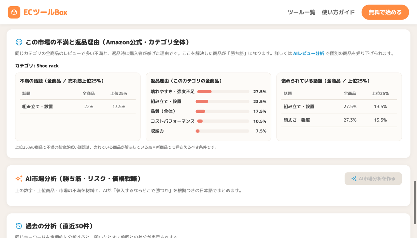This screenshot has height=238, width=417.
Task: Click 組み立て・設置 row in 褒められている話題 table
Action: 339,107
